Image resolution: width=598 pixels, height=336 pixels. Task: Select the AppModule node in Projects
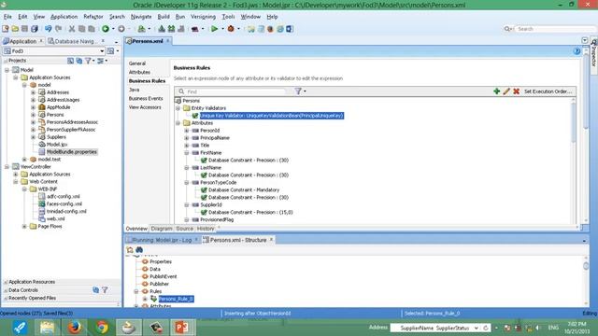pyautogui.click(x=58, y=107)
